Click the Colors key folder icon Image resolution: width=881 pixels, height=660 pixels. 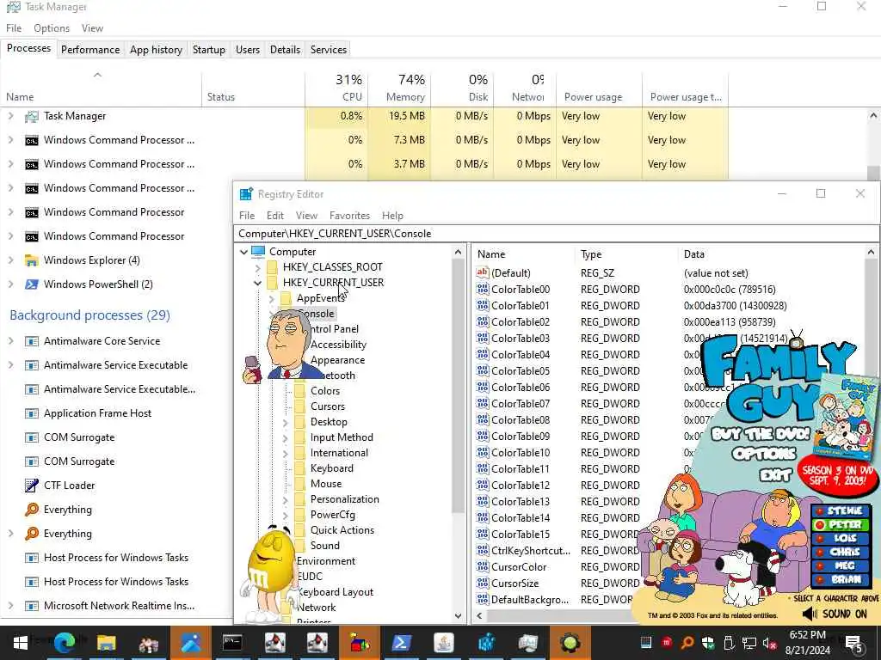tap(300, 391)
